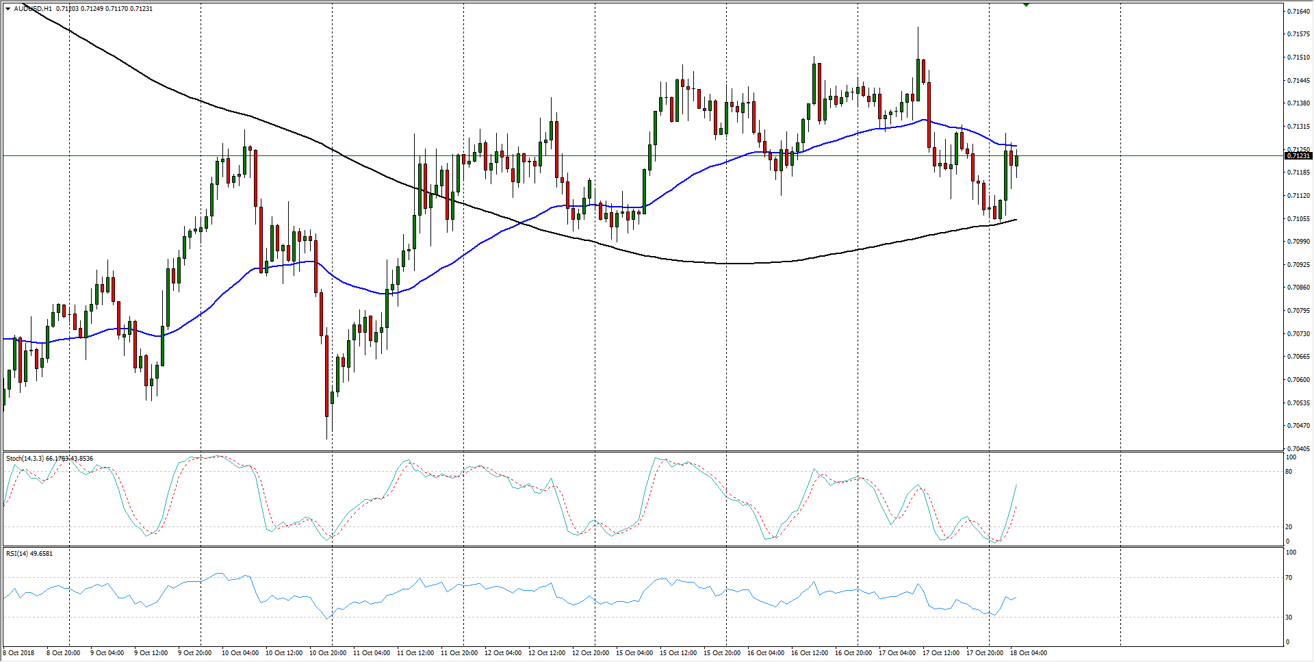Click the 15 Oct 04:00 time axis label
1314x662 pixels.
[x=634, y=653]
